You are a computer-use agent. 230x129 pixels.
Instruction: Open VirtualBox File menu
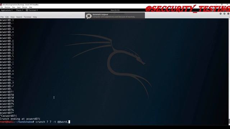click(1, 7)
